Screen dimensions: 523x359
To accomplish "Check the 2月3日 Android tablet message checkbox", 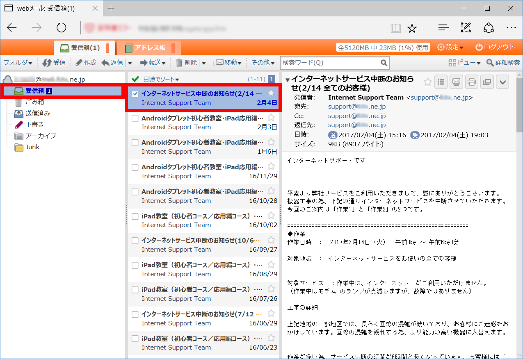I will [x=135, y=118].
